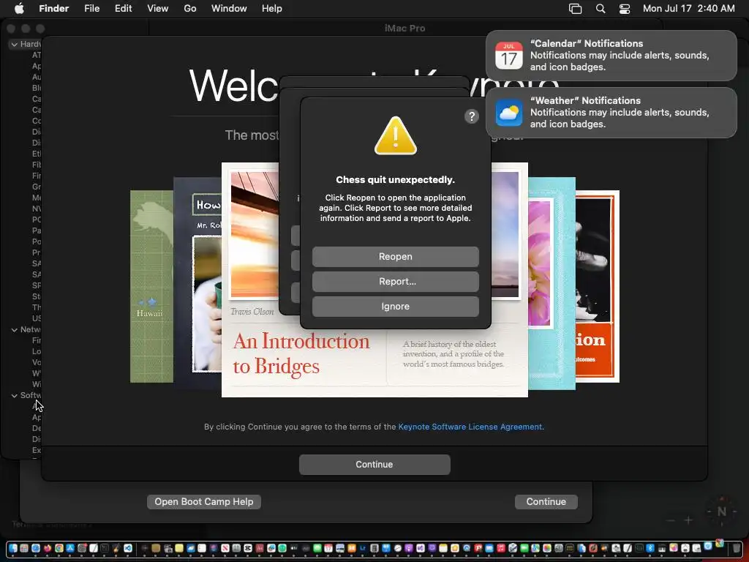Open Boot Camp Help
The image size is (749, 562).
coord(204,501)
